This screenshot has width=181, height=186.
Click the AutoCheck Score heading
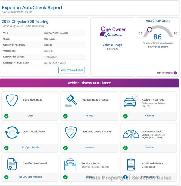[x=158, y=21]
